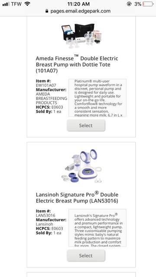Image resolution: width=156 pixels, height=277 pixels.
Task: Tap the cellular signal bars icon
Action: click(x=6, y=4)
